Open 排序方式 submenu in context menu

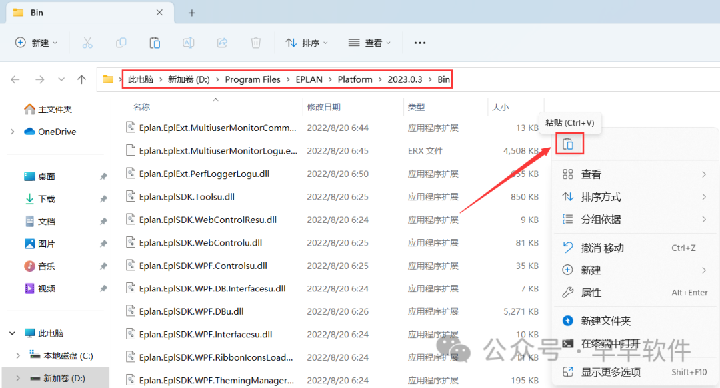[601, 197]
